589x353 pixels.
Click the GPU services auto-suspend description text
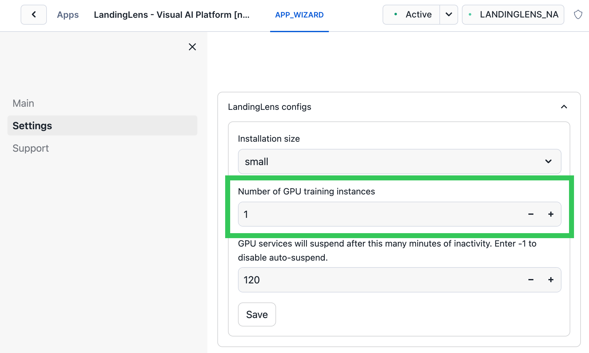point(387,250)
